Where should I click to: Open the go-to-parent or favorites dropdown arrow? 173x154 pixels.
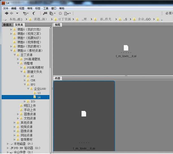17,13
